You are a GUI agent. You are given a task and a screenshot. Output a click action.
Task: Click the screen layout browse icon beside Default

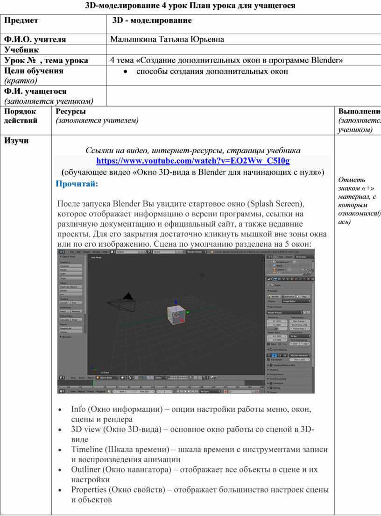113,252
